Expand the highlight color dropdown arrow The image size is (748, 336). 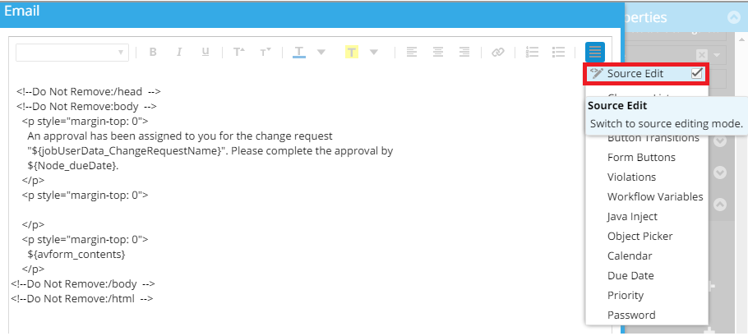point(373,52)
